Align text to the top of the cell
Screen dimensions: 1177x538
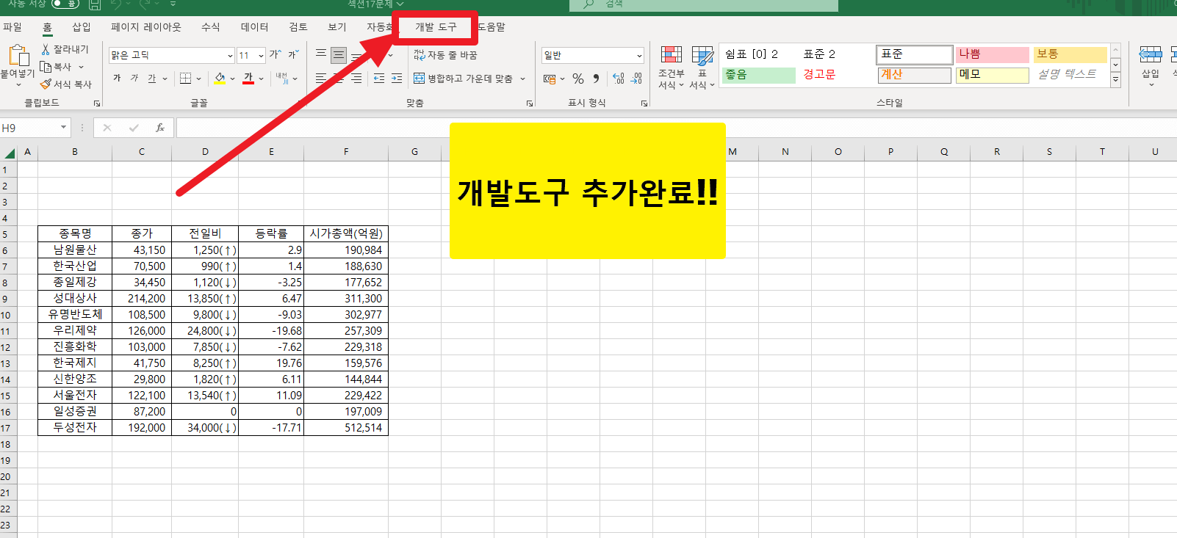point(321,55)
